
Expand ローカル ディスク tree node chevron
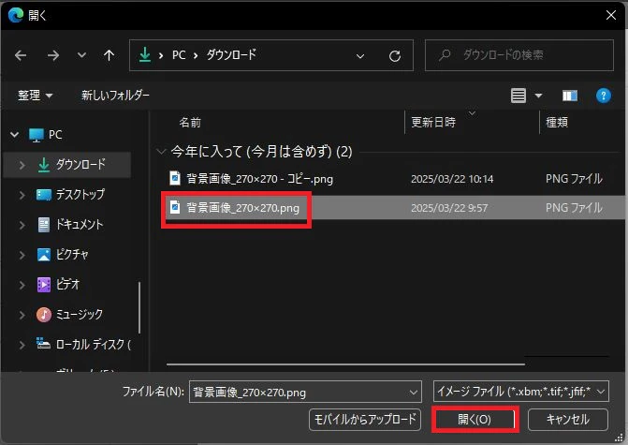(22, 345)
